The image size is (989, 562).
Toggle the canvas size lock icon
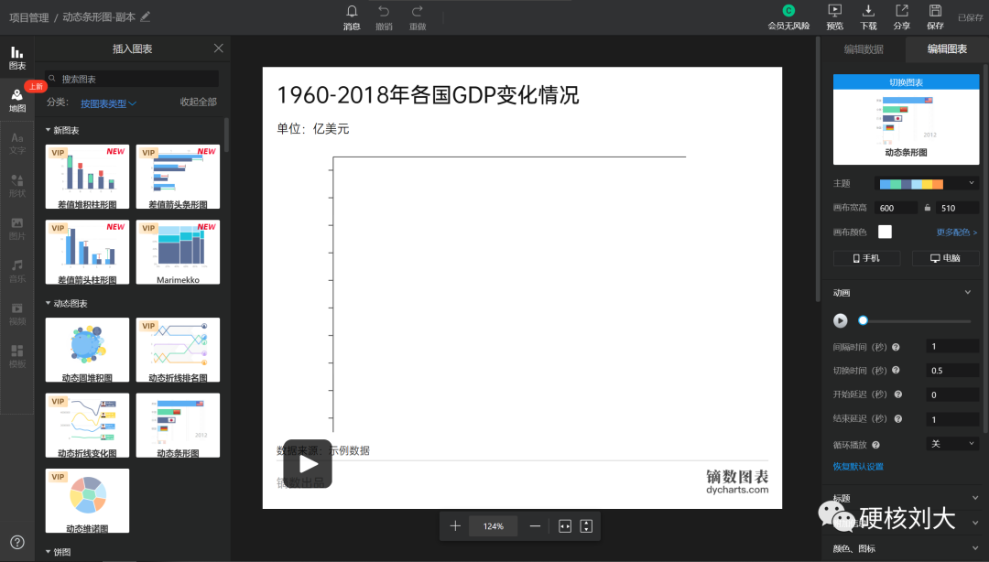pyautogui.click(x=927, y=208)
